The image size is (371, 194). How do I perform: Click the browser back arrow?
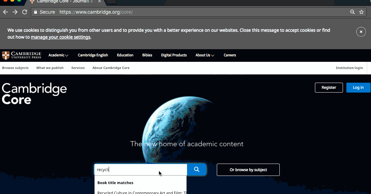(x=5, y=12)
